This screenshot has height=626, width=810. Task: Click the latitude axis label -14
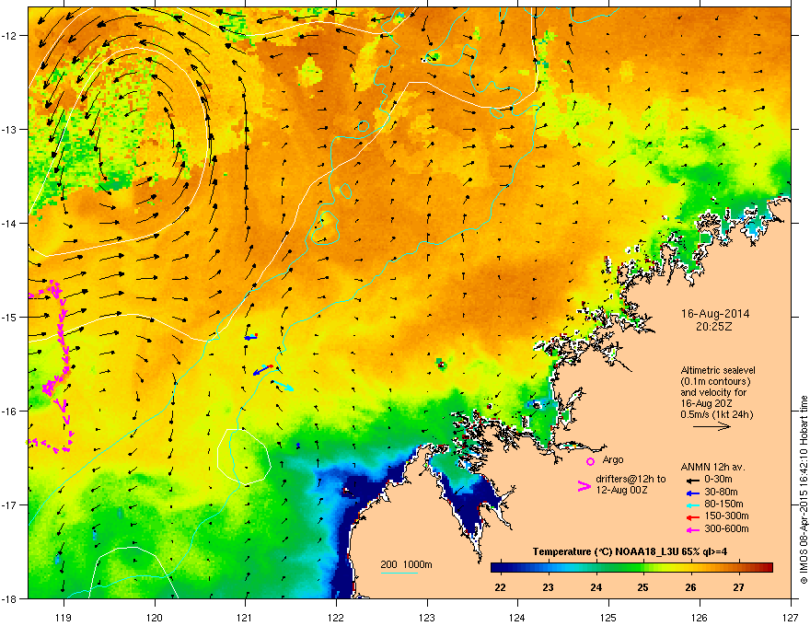click(x=10, y=223)
